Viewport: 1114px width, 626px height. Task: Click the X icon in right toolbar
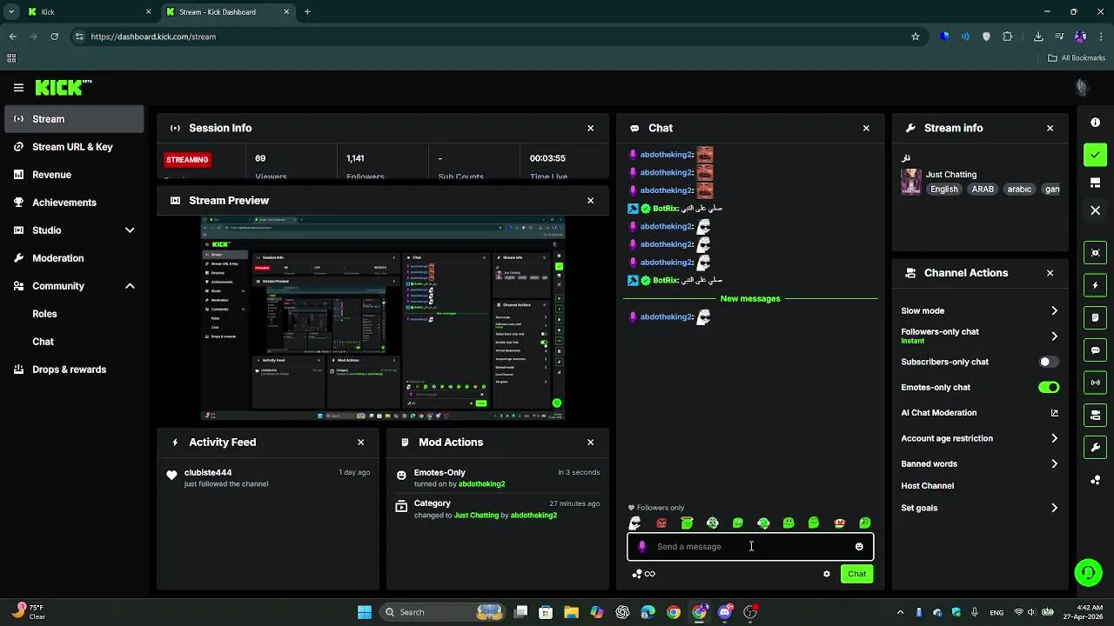click(x=1095, y=210)
